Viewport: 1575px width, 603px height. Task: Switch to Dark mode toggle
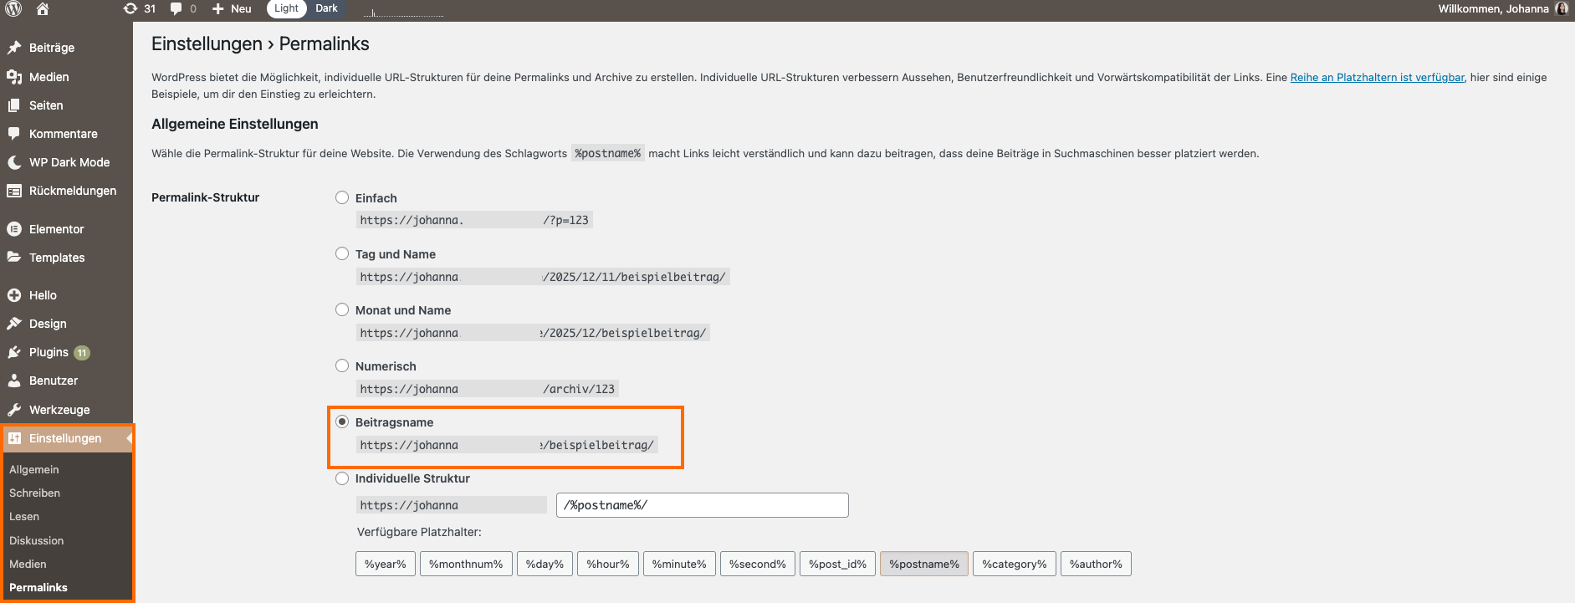[x=326, y=8]
